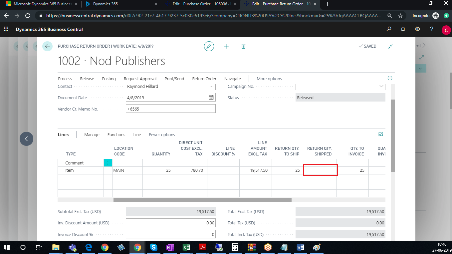
Task: Open the Request Approval menu
Action: [140, 79]
